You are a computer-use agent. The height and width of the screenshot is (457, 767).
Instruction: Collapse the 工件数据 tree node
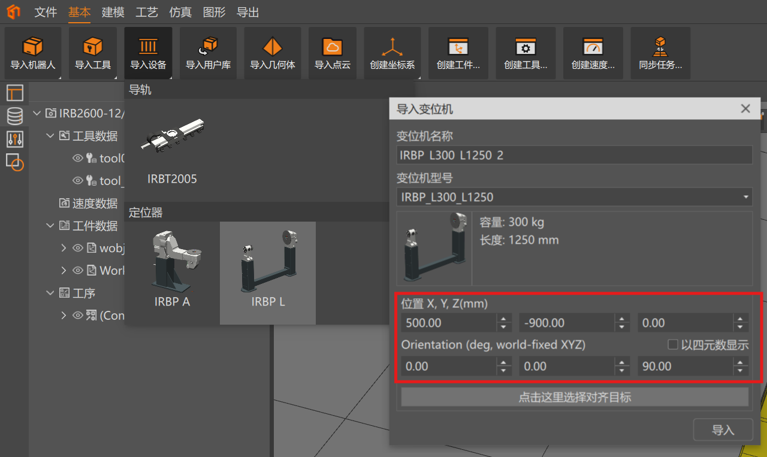(x=50, y=226)
